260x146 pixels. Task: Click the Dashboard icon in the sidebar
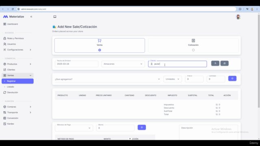pyautogui.click(x=4, y=24)
